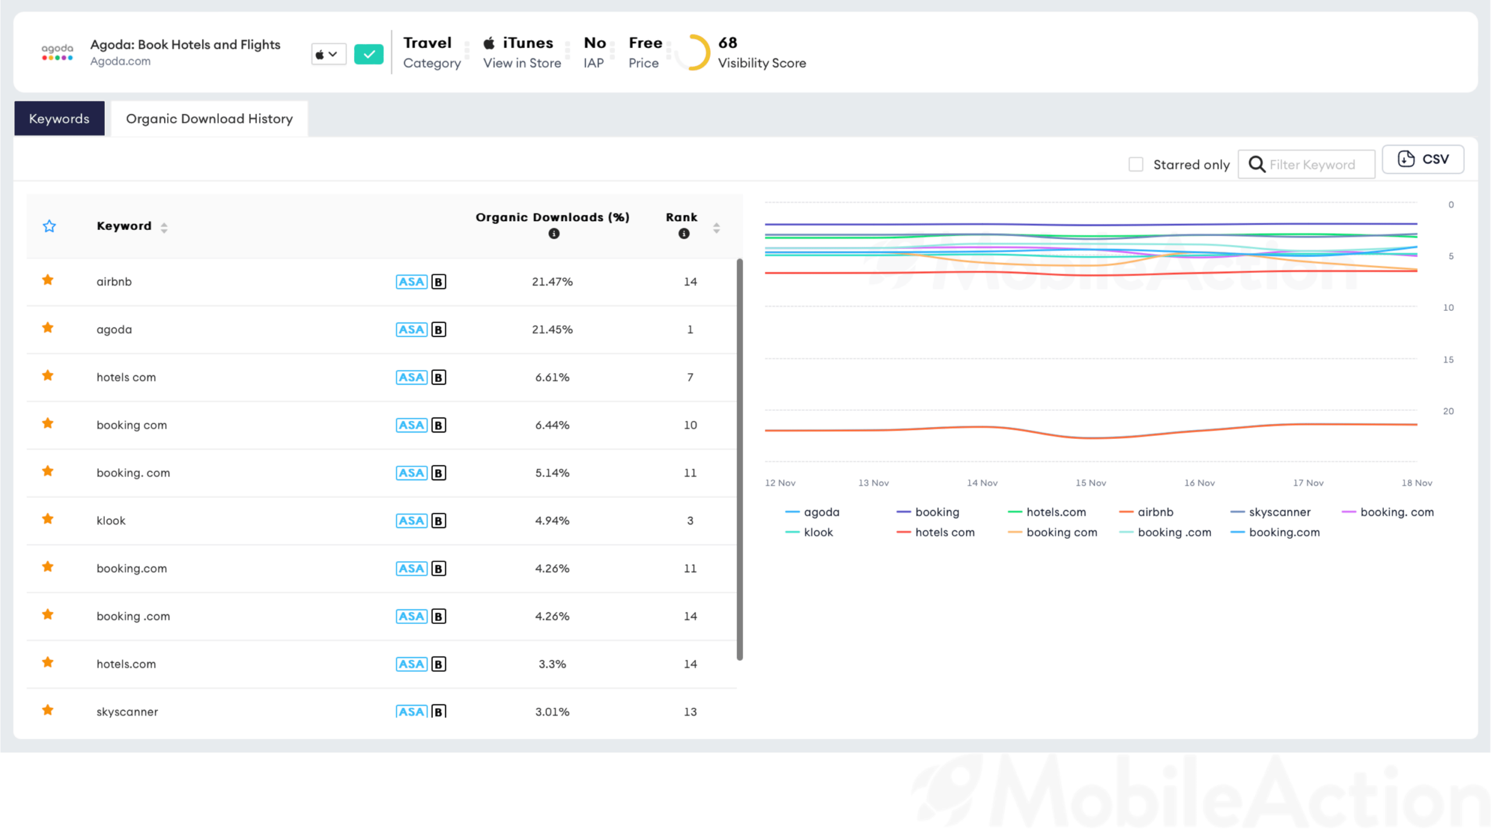Toggle the booking series in chart legend
The height and width of the screenshot is (830, 1491).
[x=928, y=513]
